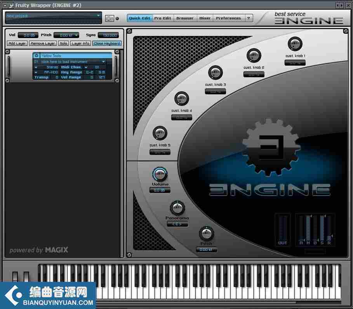The width and height of the screenshot is (353, 309).
Task: Click the cust. knob 1 value box
Action: coord(295,63)
